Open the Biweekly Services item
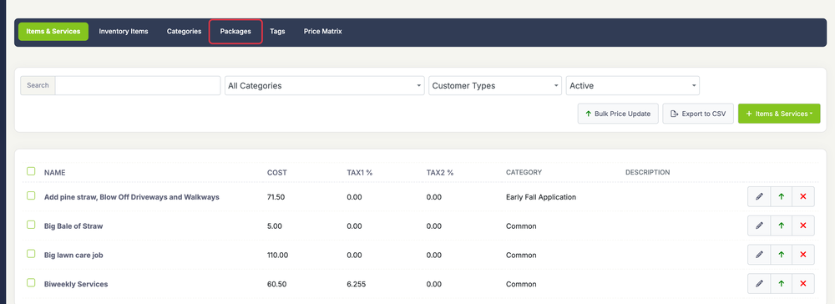The height and width of the screenshot is (304, 835). point(76,284)
